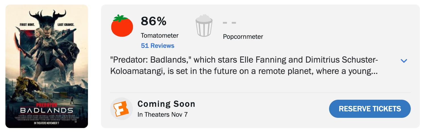Click the red tomato Tomatometer icon
This screenshot has width=423, height=132.
coord(122,26)
